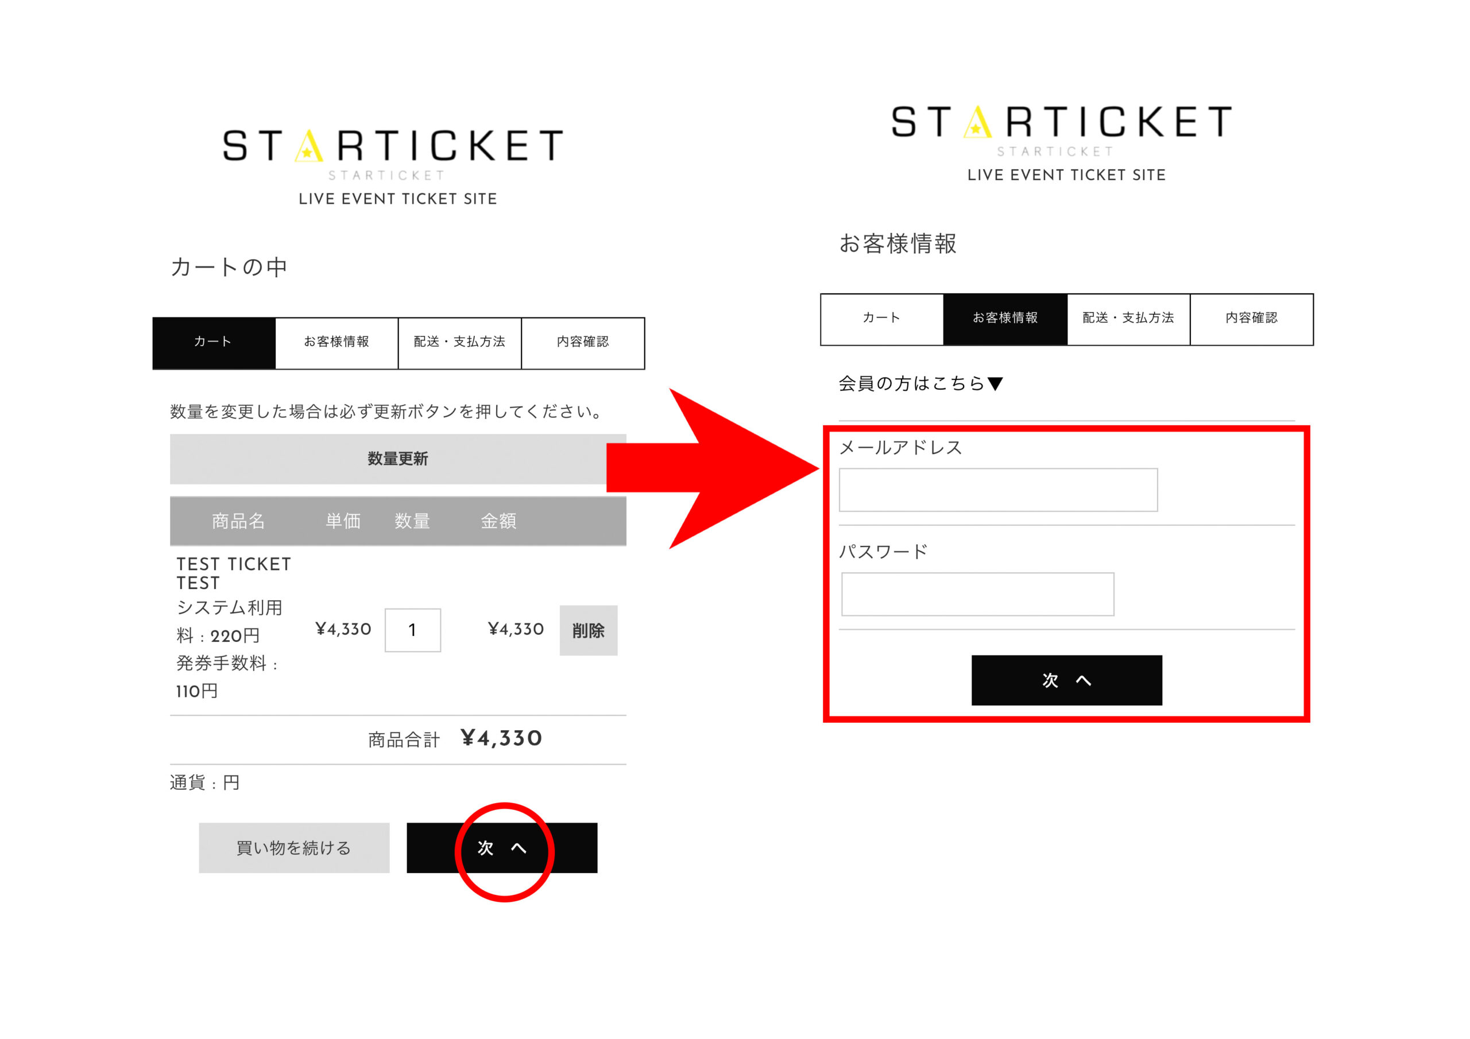The width and height of the screenshot is (1470, 1039).
Task: Click the 数量 column header
Action: 412,521
